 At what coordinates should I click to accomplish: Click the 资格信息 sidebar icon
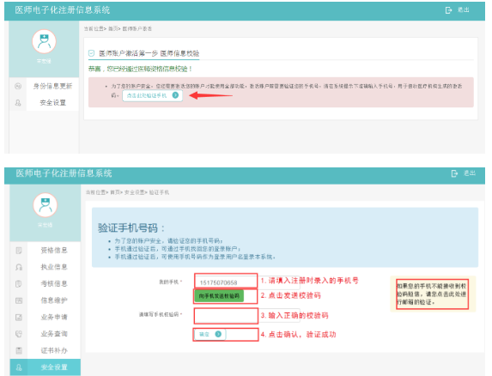pyautogui.click(x=19, y=251)
